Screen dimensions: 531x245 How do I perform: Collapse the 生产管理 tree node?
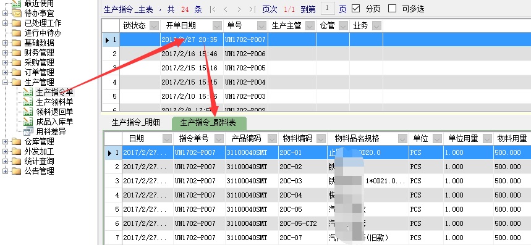pyautogui.click(x=5, y=82)
